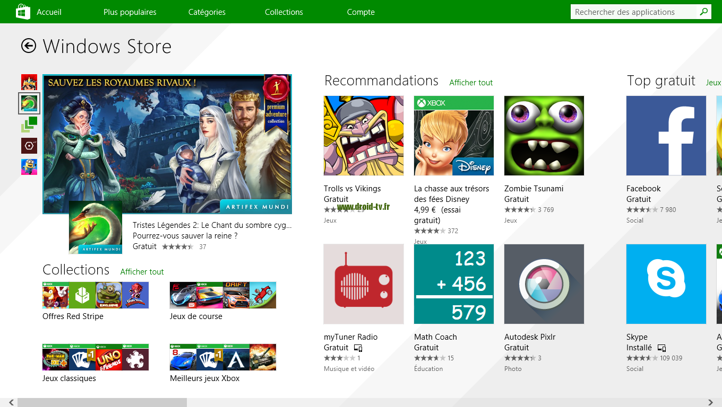722x407 pixels.
Task: Click Afficher tout next to Collections
Action: pos(142,272)
